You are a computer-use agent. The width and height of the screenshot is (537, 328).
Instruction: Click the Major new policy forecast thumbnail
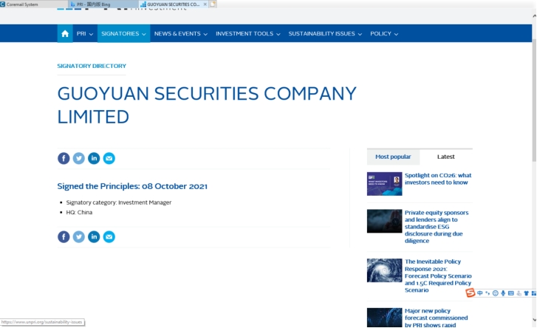coord(384,318)
